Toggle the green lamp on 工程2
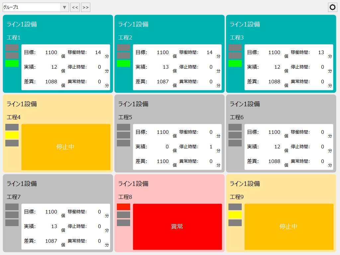 pos(124,64)
